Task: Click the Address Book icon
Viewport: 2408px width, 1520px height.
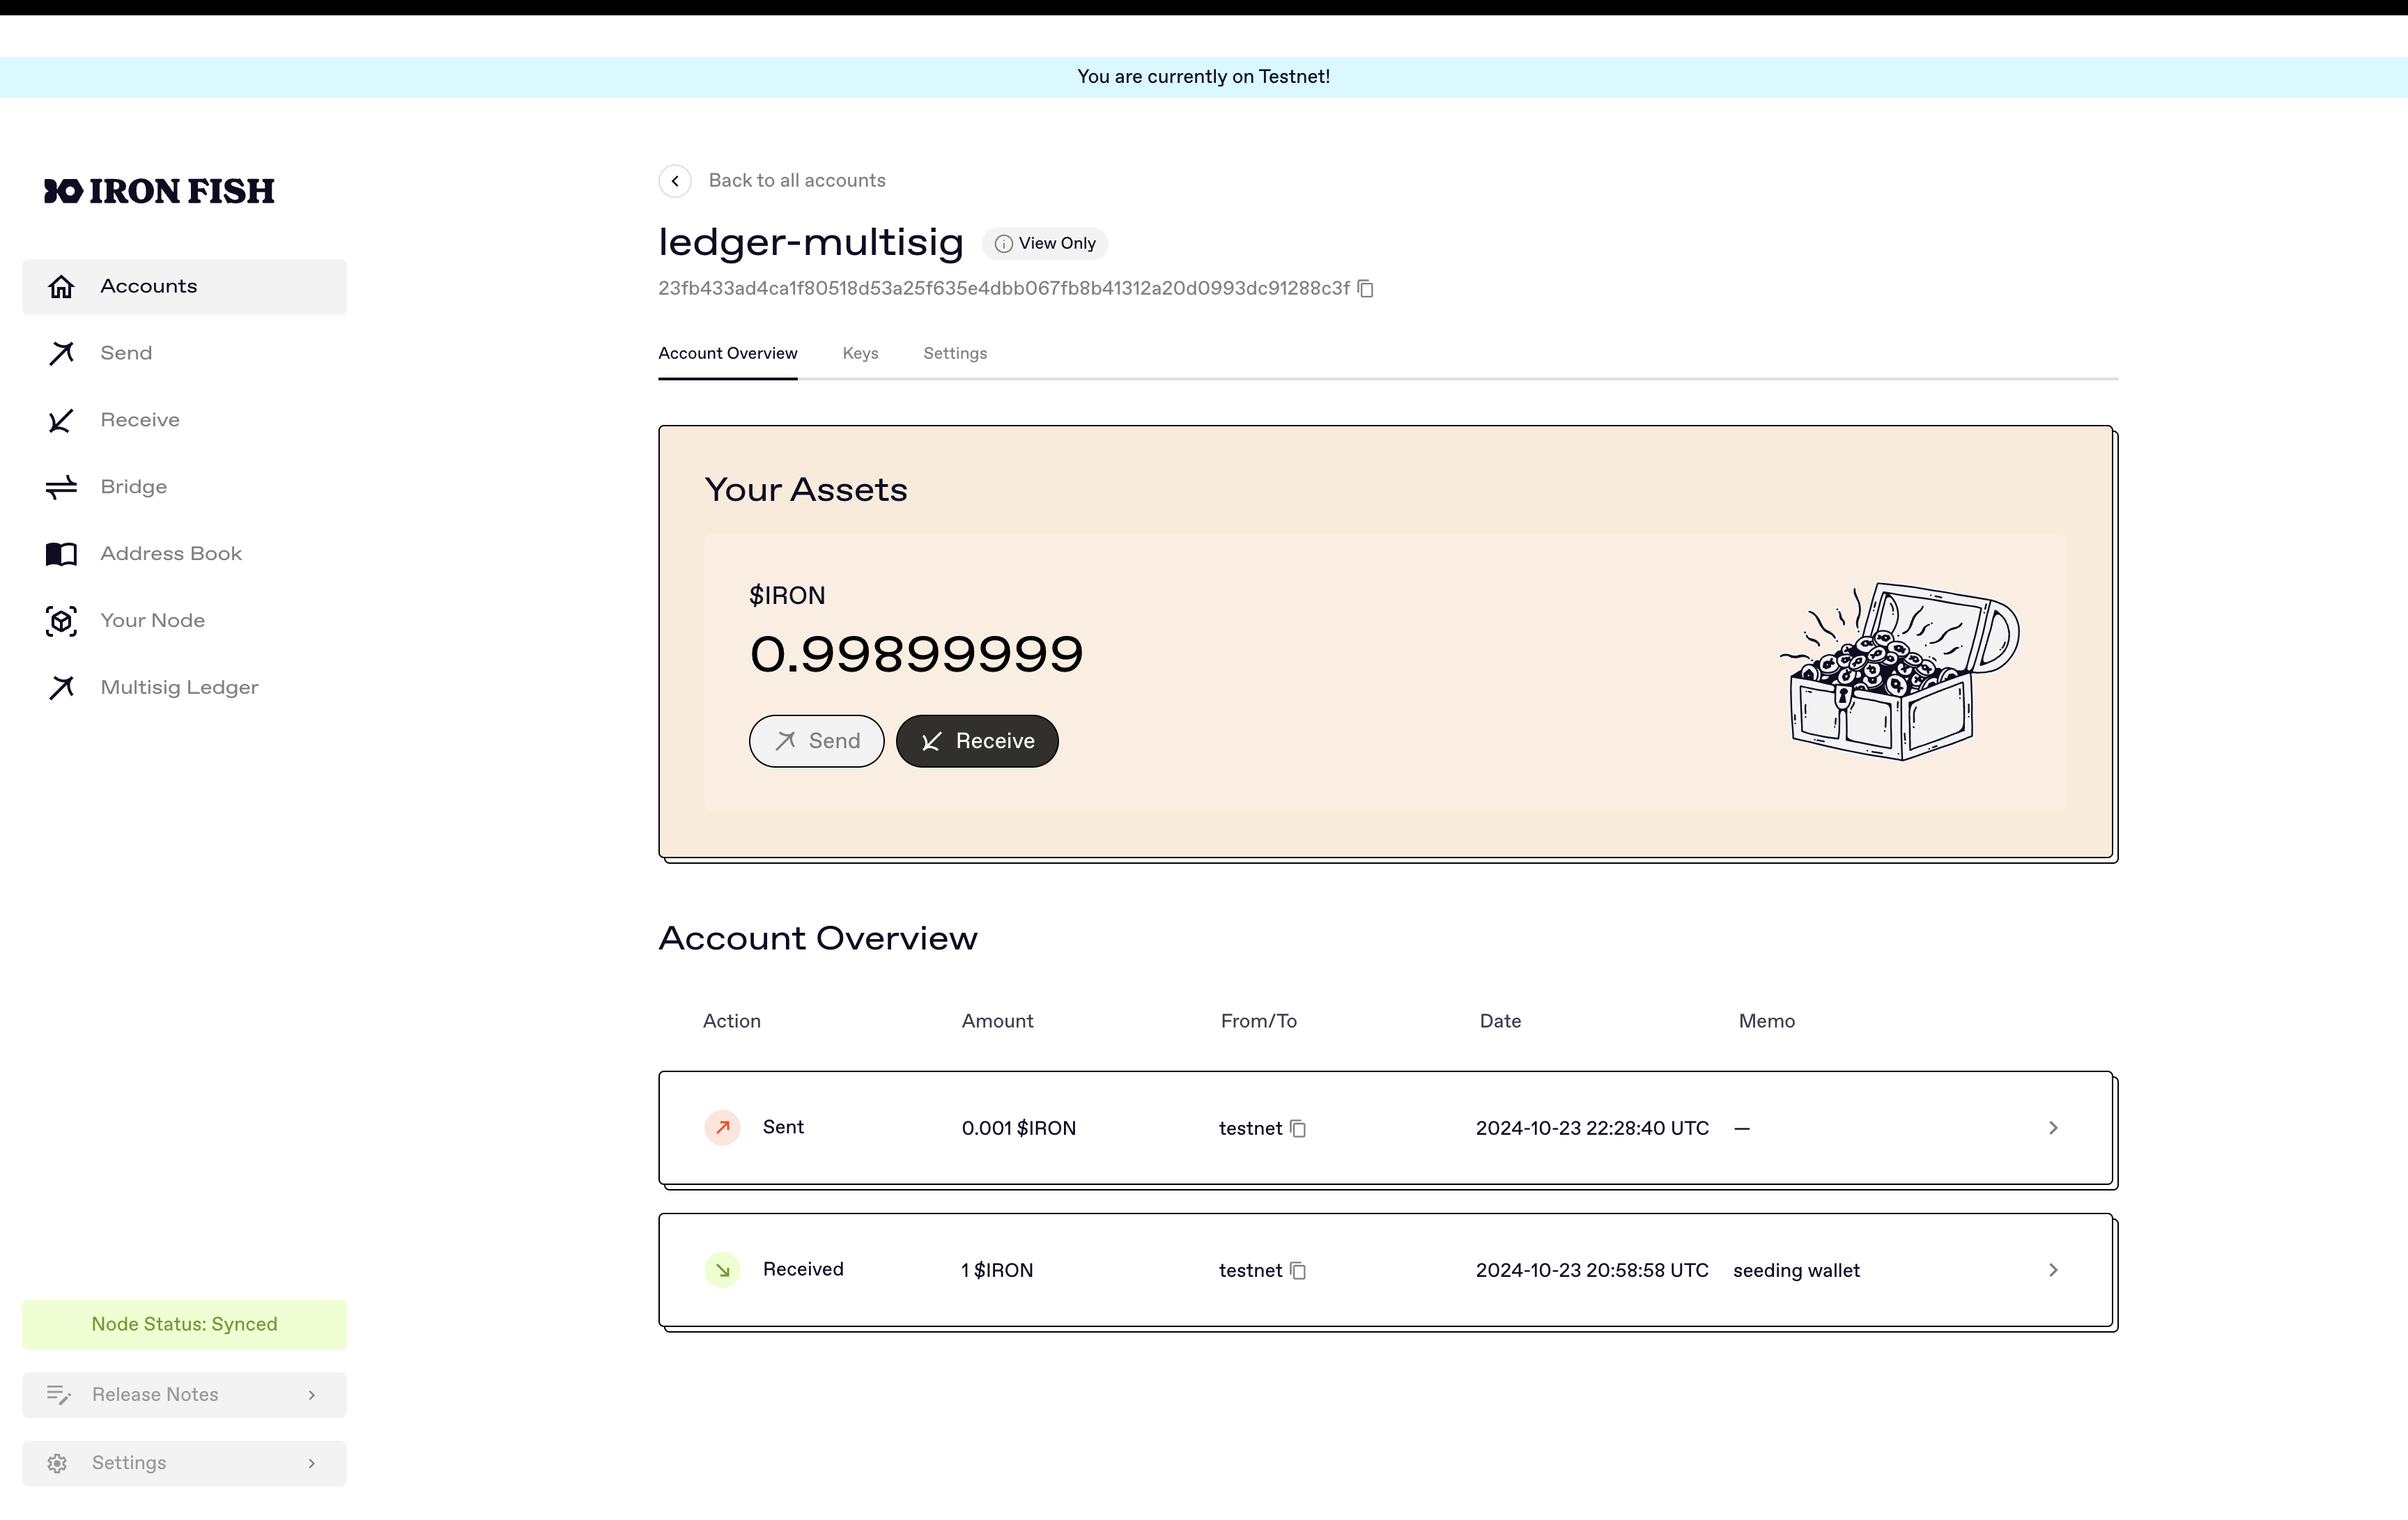Action: pos(61,554)
